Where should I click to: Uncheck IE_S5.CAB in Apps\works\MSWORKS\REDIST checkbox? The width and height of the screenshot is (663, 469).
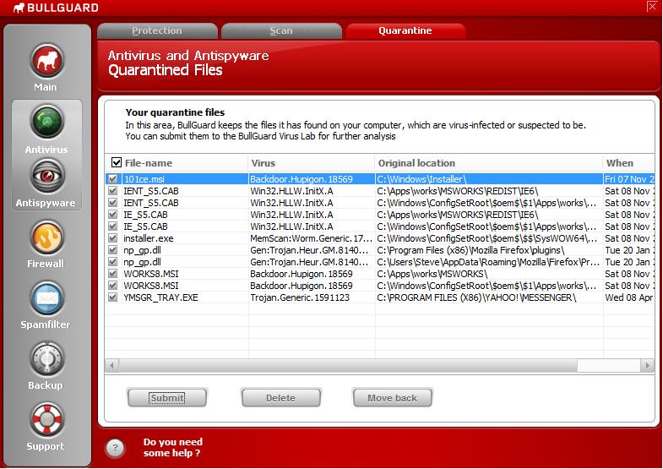coord(112,215)
